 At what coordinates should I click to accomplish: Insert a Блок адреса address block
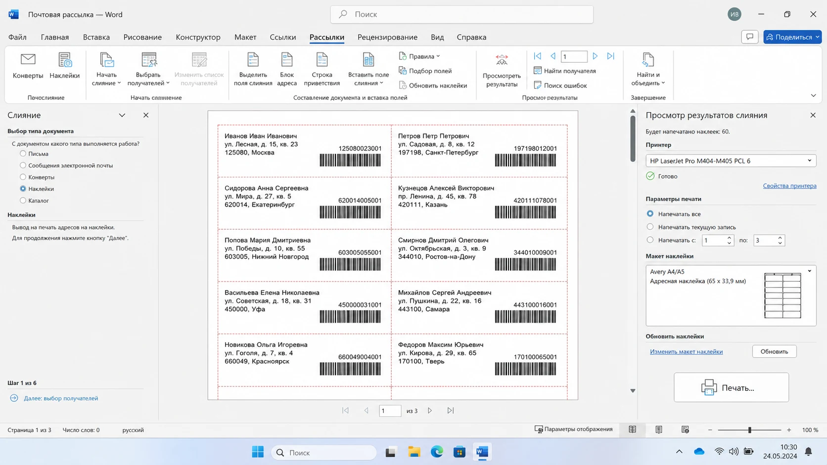pyautogui.click(x=287, y=69)
